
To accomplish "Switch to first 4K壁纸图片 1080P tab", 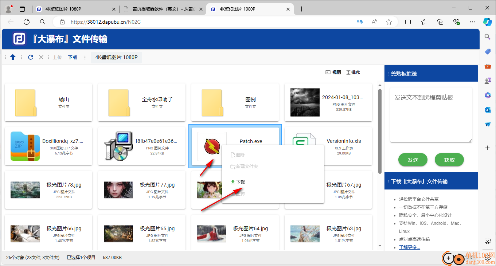I will [x=76, y=9].
